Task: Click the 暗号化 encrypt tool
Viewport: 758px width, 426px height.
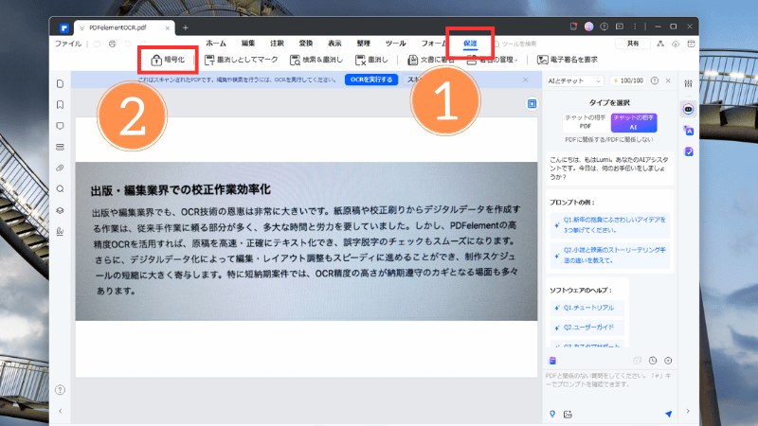Action: coord(168,60)
